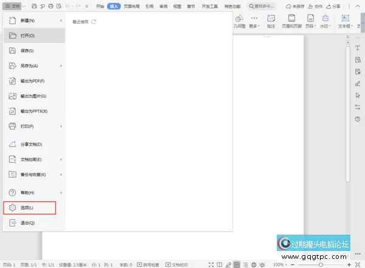Image resolution: width=365 pixels, height=268 pixels.
Task: Click the 输出为PDF icon
Action: (x=13, y=81)
